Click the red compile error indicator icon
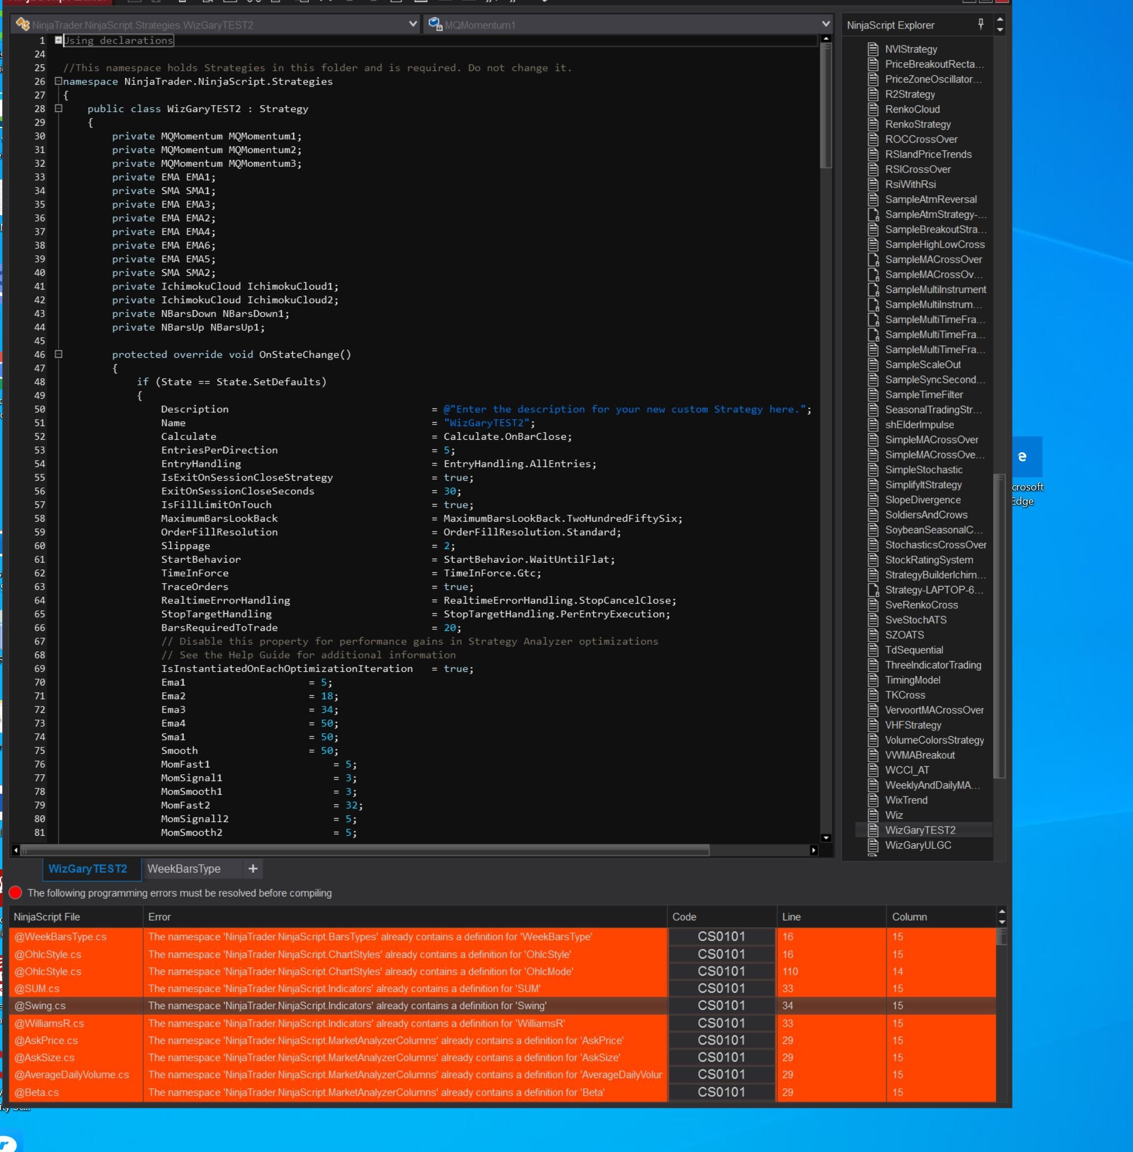Viewport: 1133px width, 1152px height. coord(15,893)
